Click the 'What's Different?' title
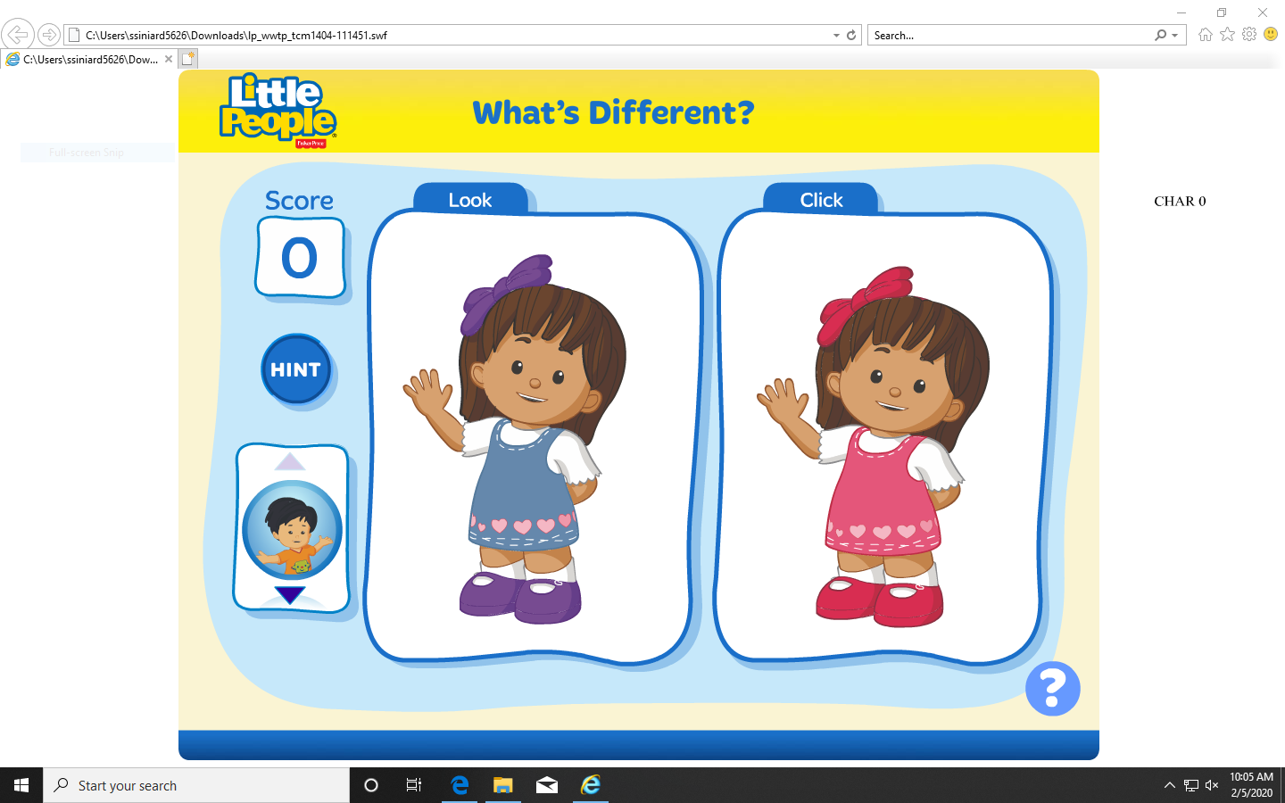This screenshot has width=1285, height=803. click(x=613, y=113)
